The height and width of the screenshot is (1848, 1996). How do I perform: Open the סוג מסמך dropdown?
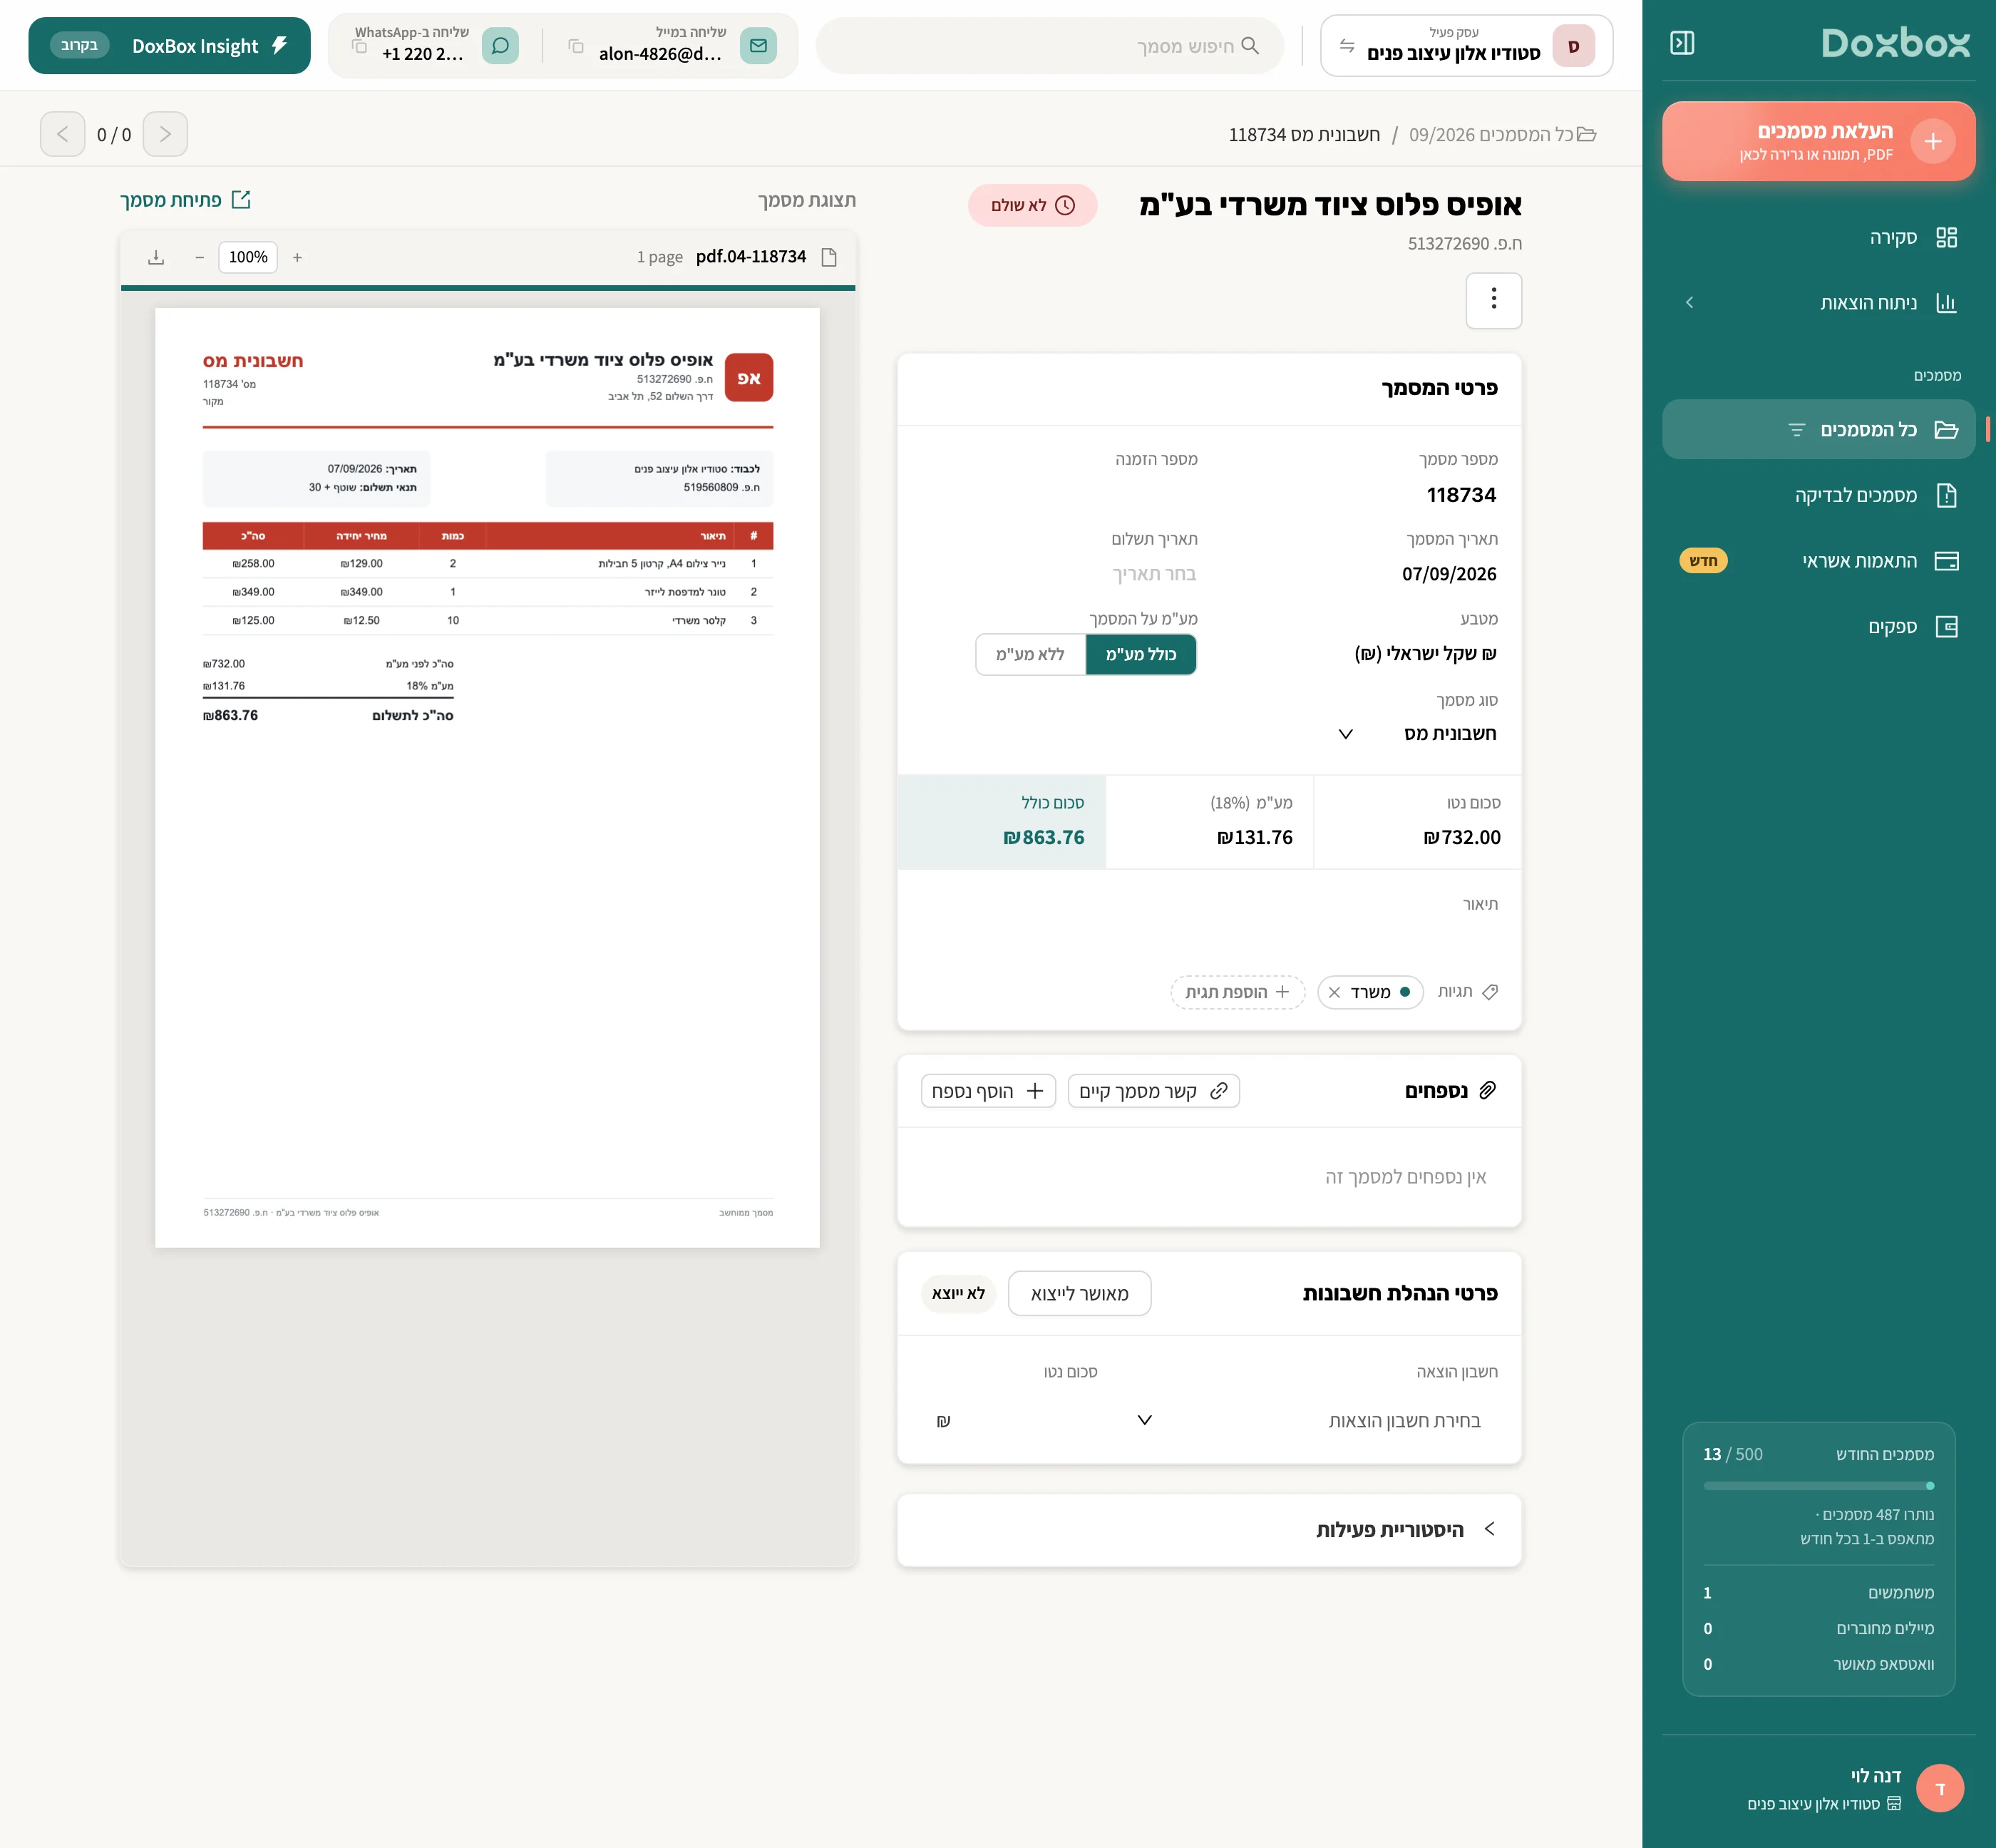click(1417, 733)
